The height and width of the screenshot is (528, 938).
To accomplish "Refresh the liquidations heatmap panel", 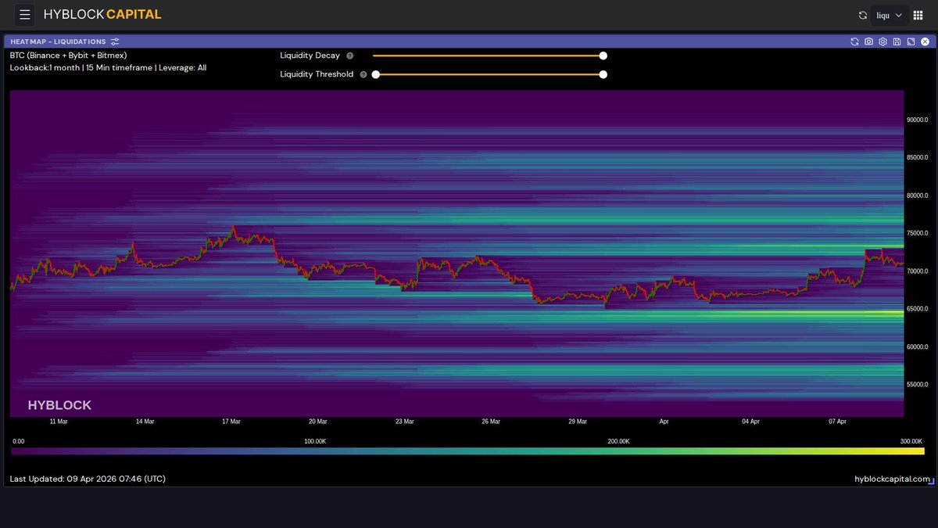I will [x=854, y=41].
